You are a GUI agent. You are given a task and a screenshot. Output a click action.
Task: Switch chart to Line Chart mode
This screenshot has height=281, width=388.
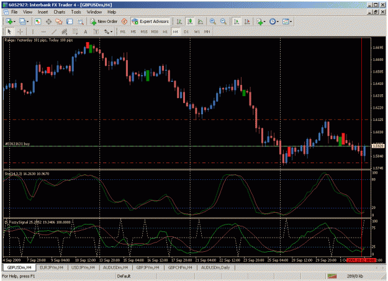coord(201,22)
